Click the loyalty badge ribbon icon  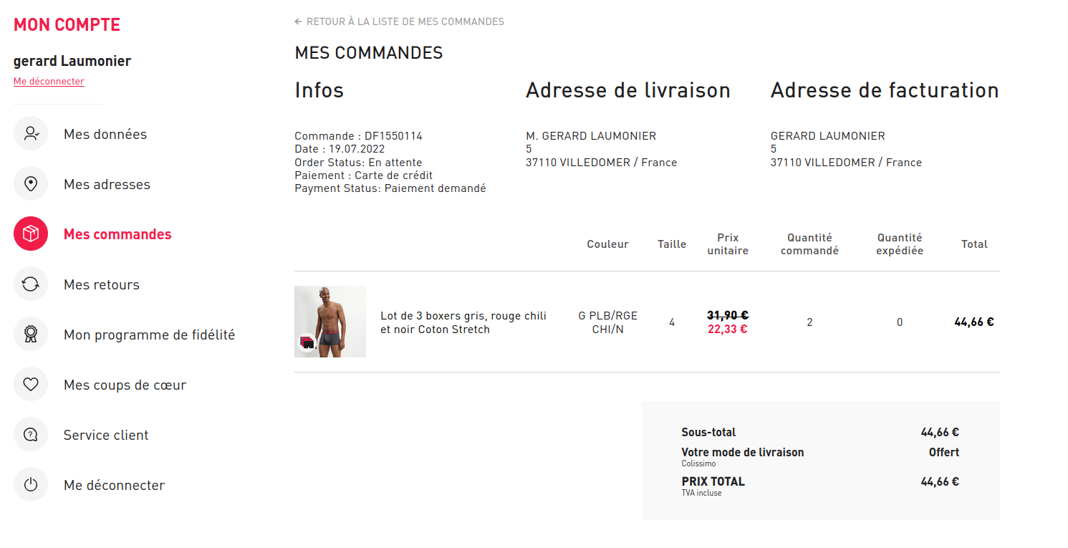(x=31, y=335)
